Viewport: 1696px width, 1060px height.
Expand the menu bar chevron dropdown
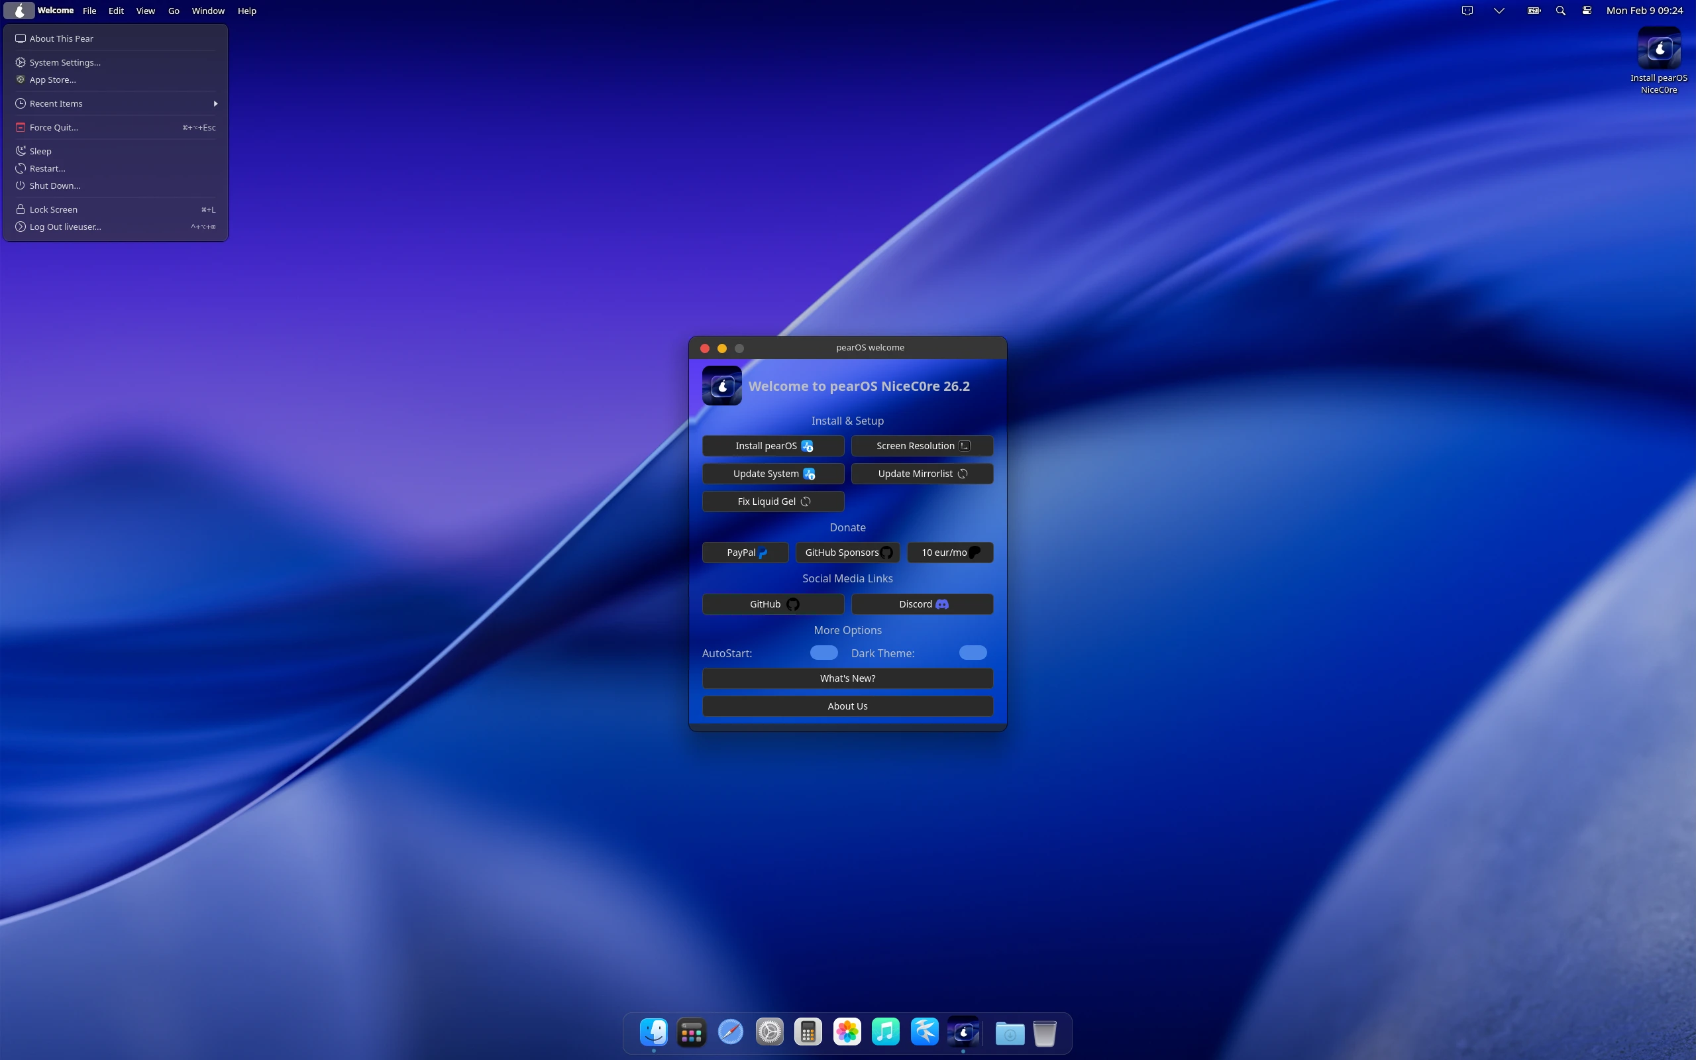tap(1499, 11)
